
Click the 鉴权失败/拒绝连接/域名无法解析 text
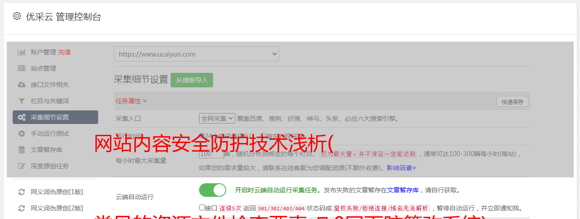coord(381,208)
